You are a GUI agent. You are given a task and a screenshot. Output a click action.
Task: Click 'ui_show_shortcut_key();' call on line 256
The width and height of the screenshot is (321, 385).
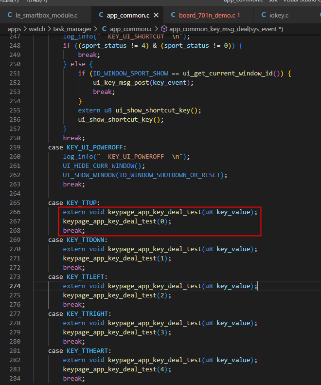pos(121,120)
